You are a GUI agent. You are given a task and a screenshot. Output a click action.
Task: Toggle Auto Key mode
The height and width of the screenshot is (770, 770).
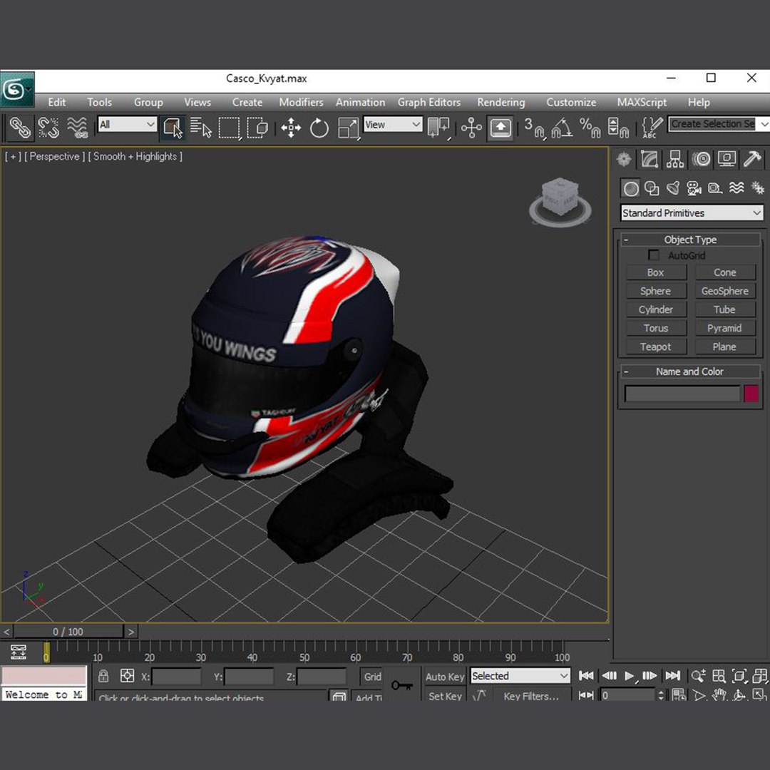click(444, 677)
